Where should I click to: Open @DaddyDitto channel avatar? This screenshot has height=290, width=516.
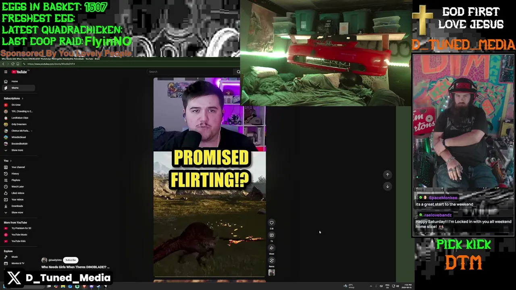coord(44,260)
